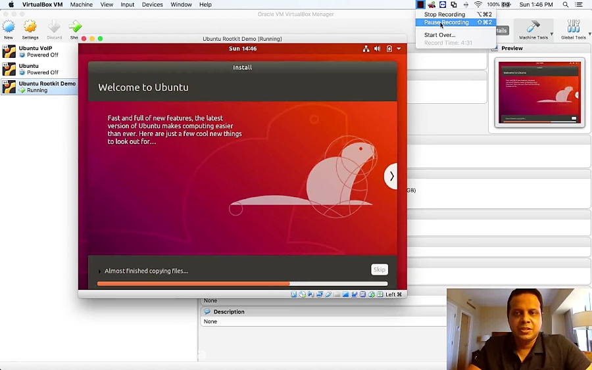Click the installer copy progress bar
This screenshot has height=370, width=592.
[242, 284]
